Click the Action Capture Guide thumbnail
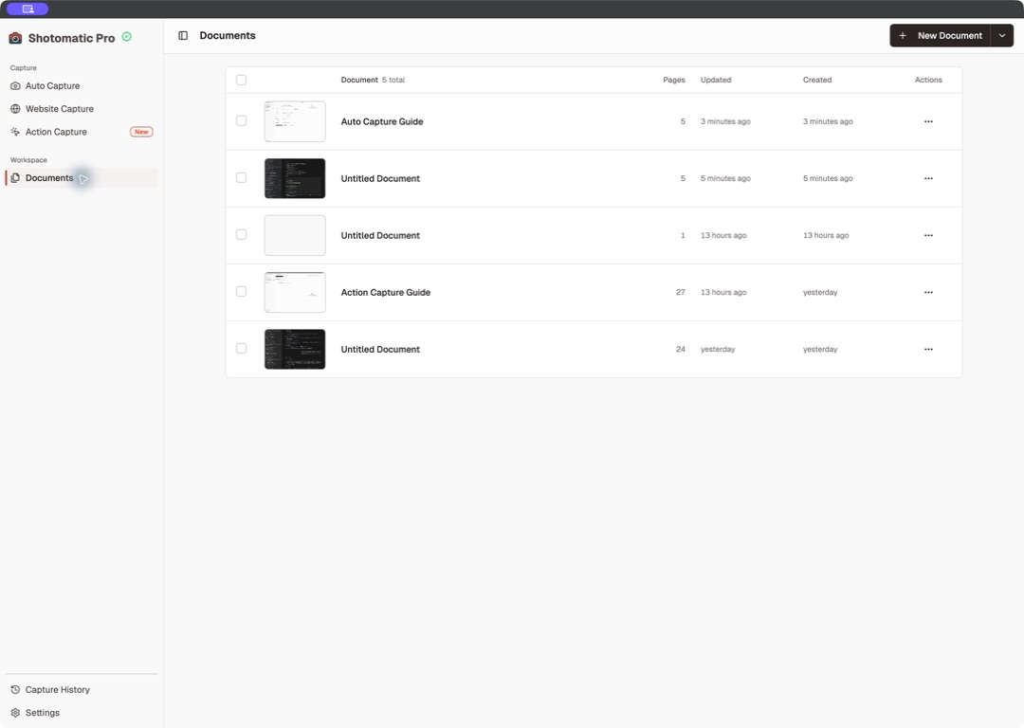 click(295, 292)
